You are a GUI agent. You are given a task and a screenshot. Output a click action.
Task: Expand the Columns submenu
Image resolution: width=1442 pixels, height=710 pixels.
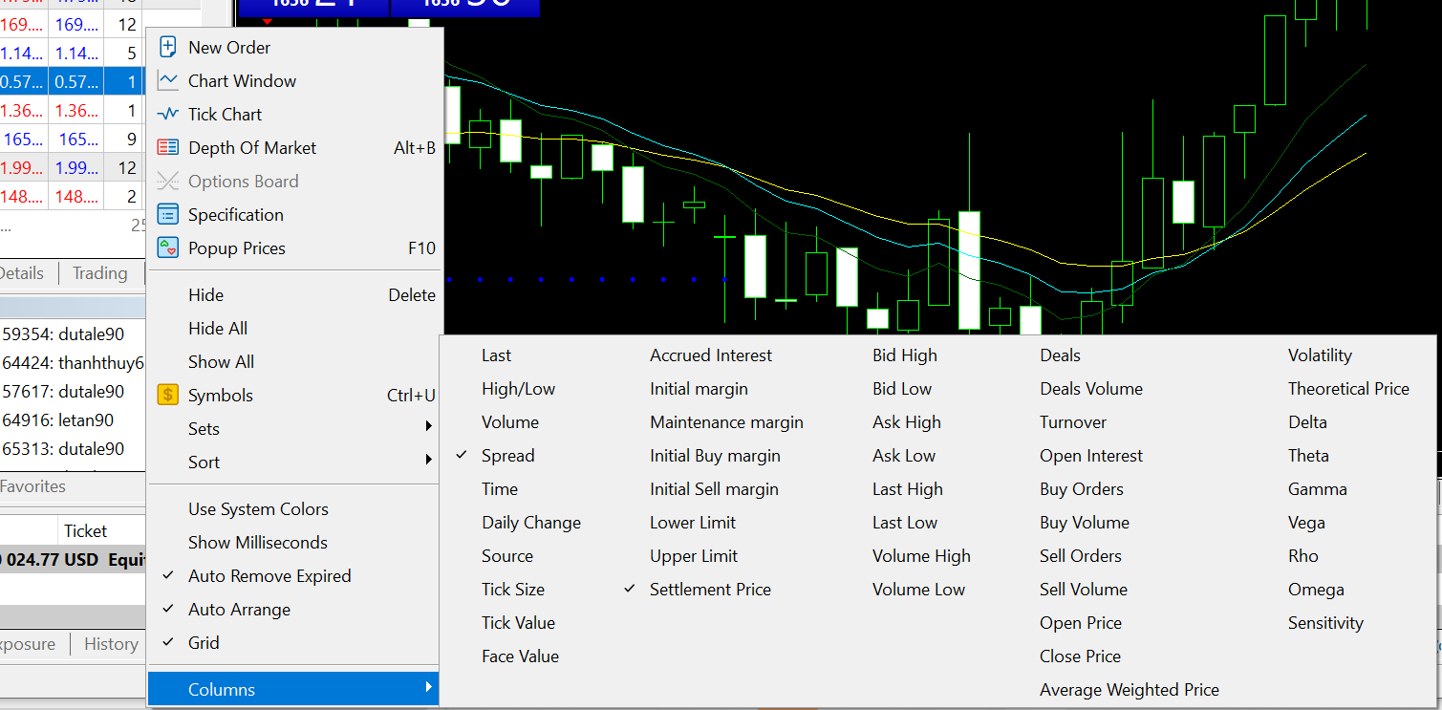[222, 688]
